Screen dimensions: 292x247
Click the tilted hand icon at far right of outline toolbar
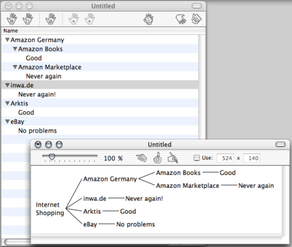[x=197, y=19]
